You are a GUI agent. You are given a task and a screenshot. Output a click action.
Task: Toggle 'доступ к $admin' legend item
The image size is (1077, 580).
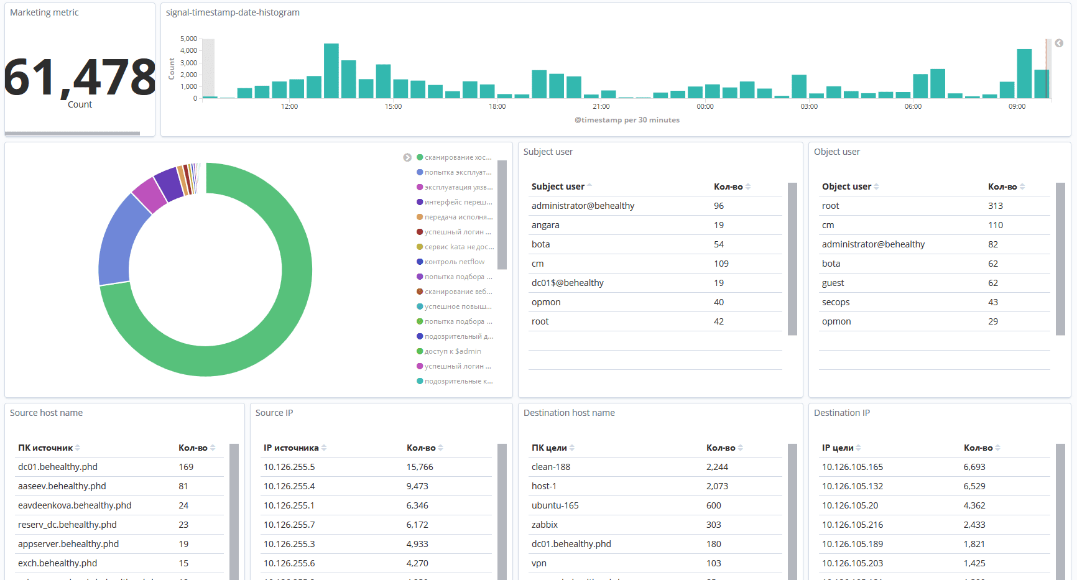[x=452, y=351]
